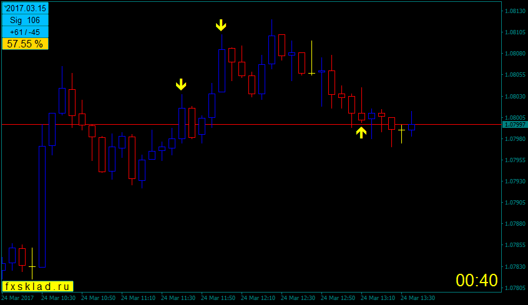528x305 pixels.
Task: Select the tall blue candle near 10:30
Action: [x=42, y=206]
